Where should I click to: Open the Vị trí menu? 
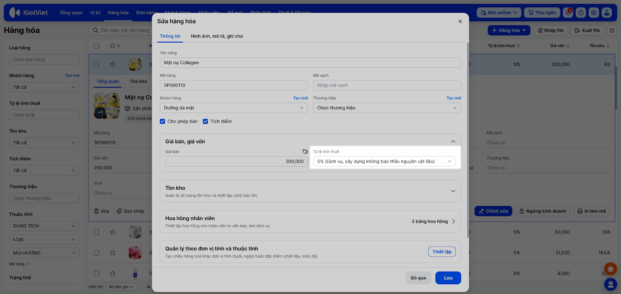(95, 13)
